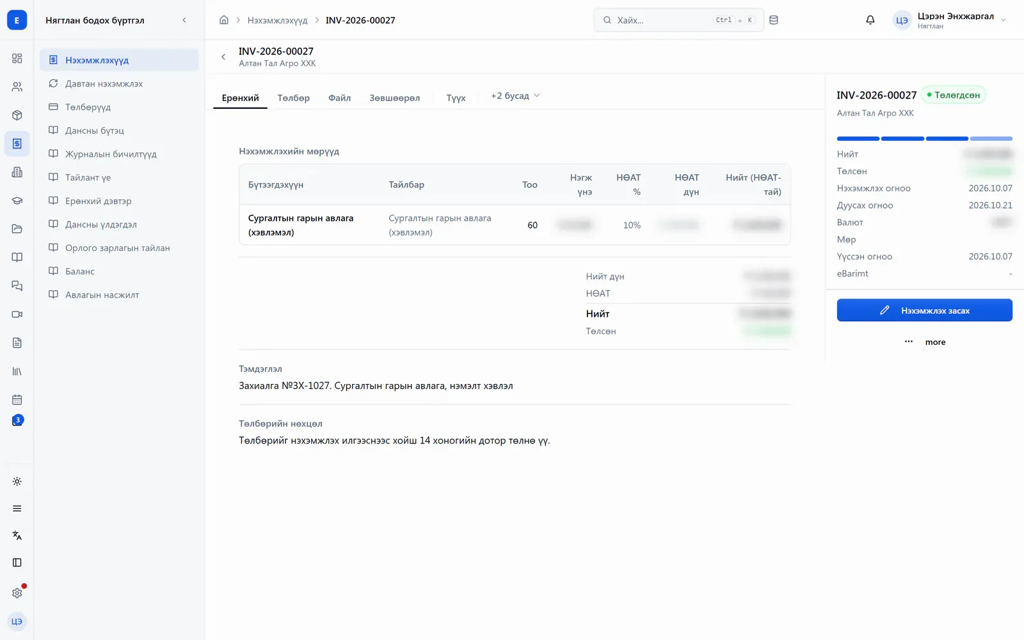Open the package box icon in the rail
The image size is (1024, 640).
click(x=17, y=115)
